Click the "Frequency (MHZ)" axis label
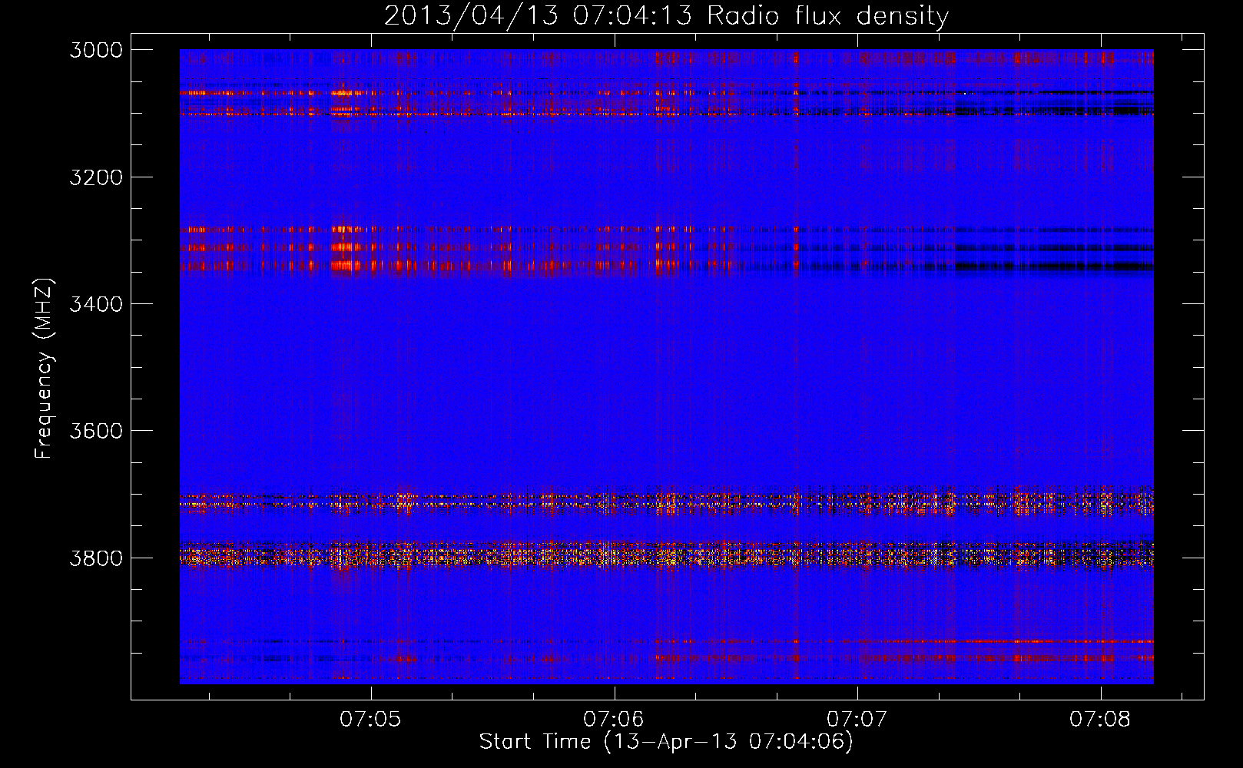The image size is (1243, 768). tap(45, 369)
